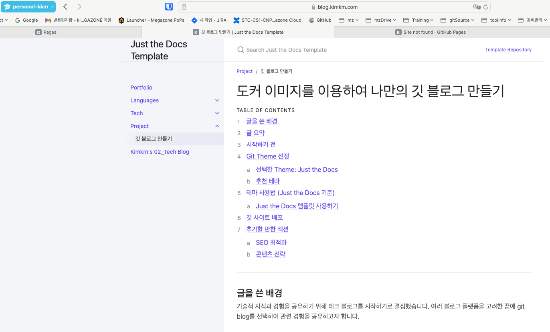Click the Template Repository link
The width and height of the screenshot is (550, 332).
tap(508, 50)
